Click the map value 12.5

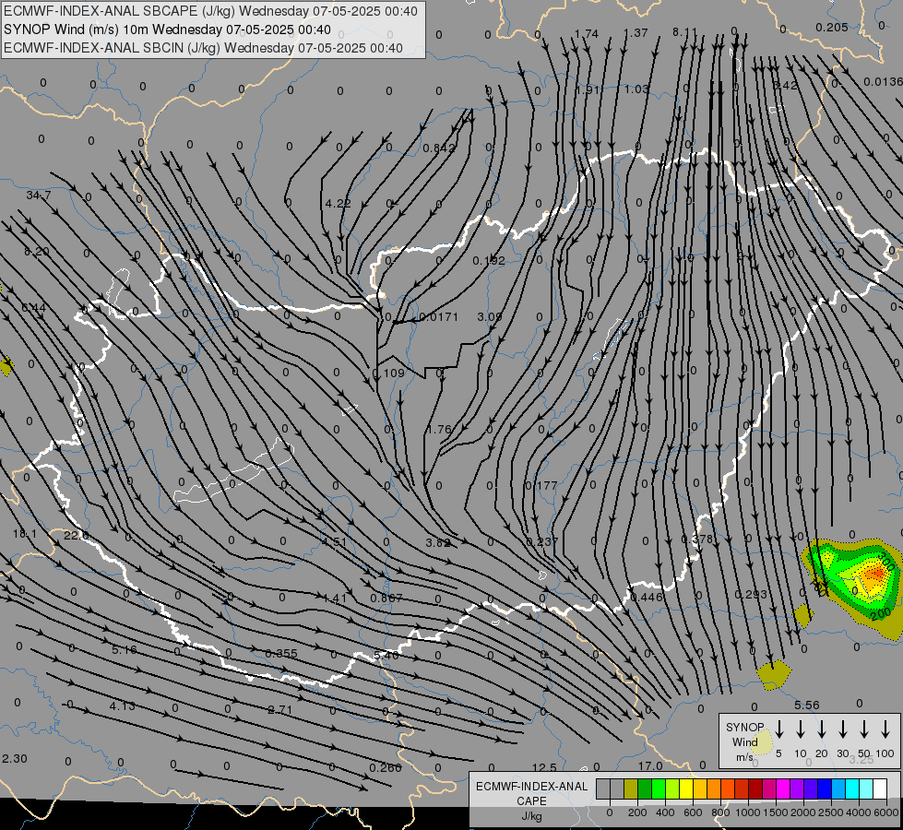544,768
